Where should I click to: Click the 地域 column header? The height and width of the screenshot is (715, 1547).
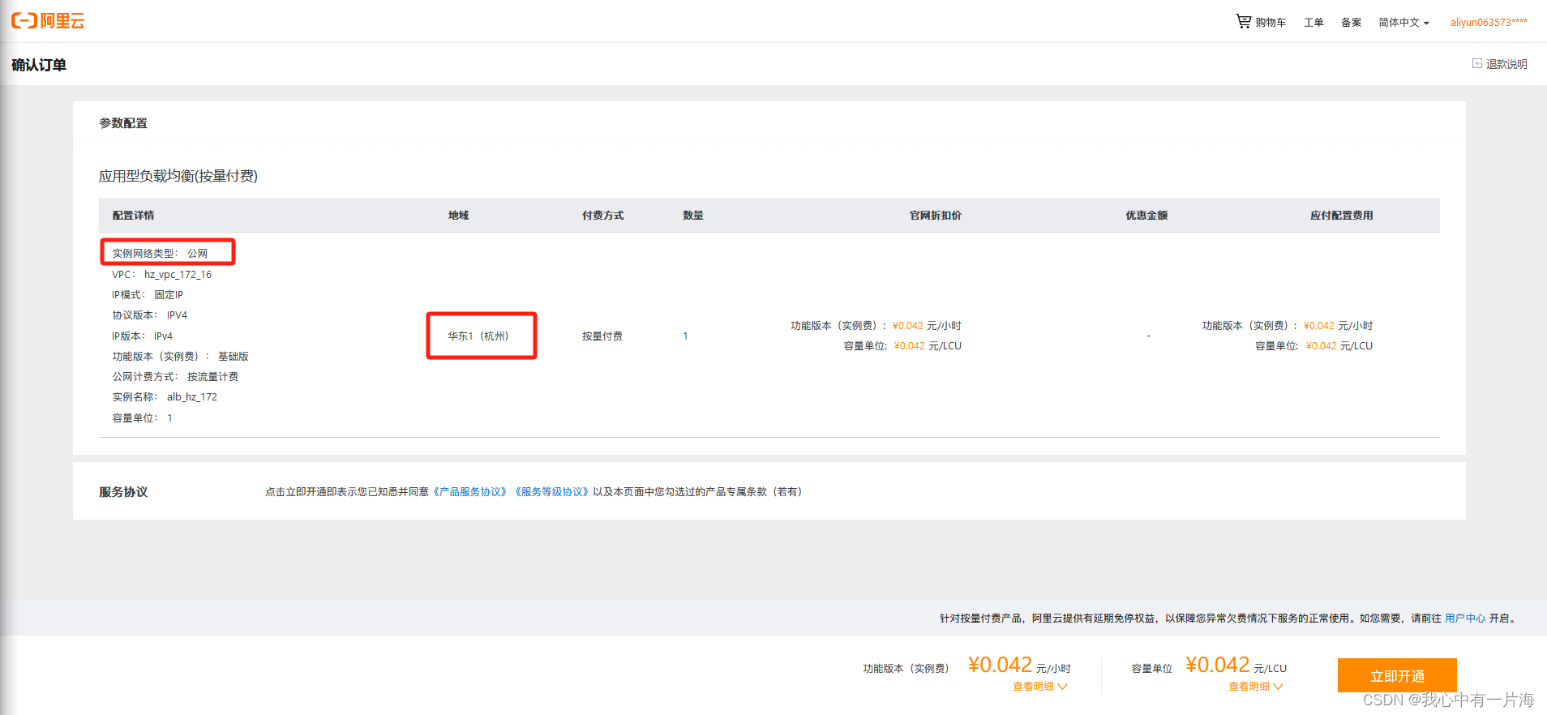point(458,216)
